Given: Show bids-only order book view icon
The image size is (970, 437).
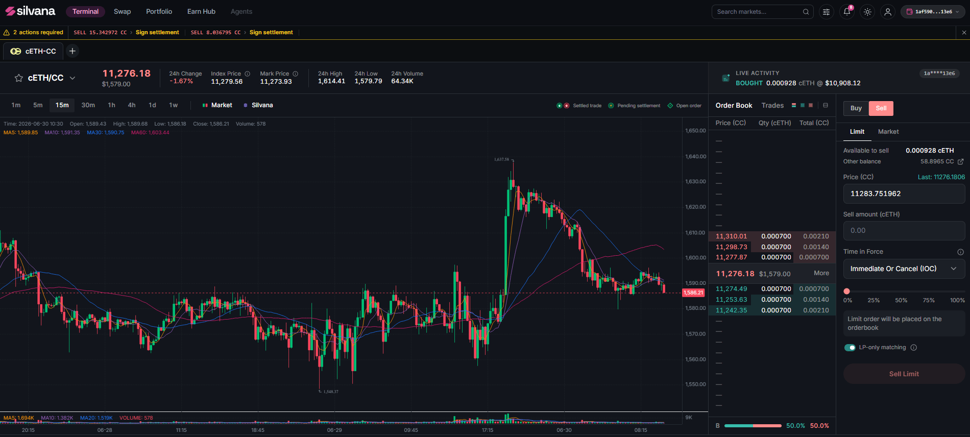Looking at the screenshot, I should click(x=803, y=105).
